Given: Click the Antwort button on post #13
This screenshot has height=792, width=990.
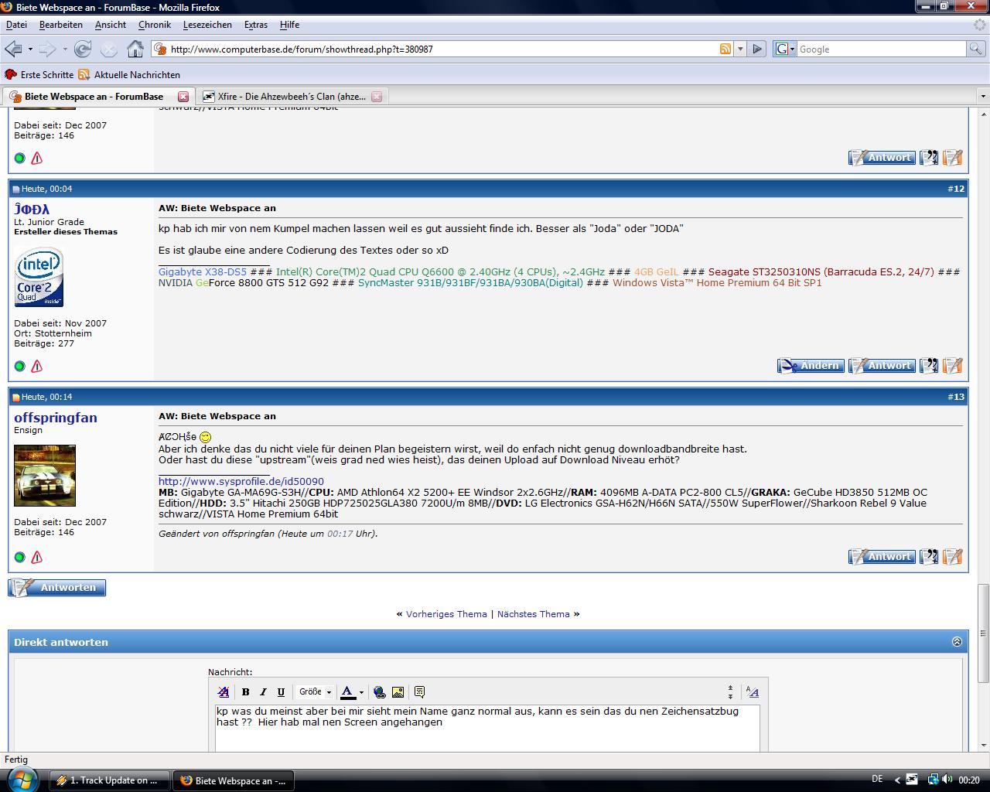Looking at the screenshot, I should pos(882,556).
